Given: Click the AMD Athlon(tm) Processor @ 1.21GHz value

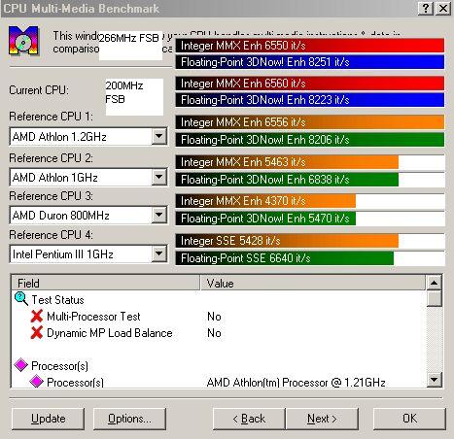Looking at the screenshot, I should point(296,383).
